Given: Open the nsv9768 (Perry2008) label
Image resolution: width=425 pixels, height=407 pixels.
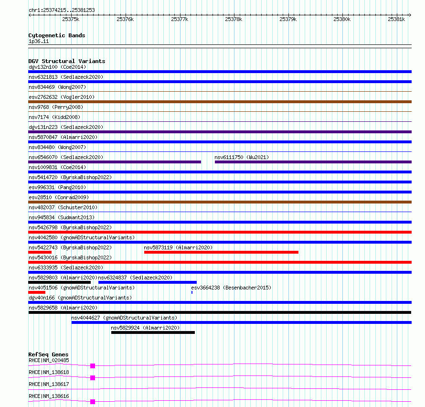Looking at the screenshot, I should [56, 107].
